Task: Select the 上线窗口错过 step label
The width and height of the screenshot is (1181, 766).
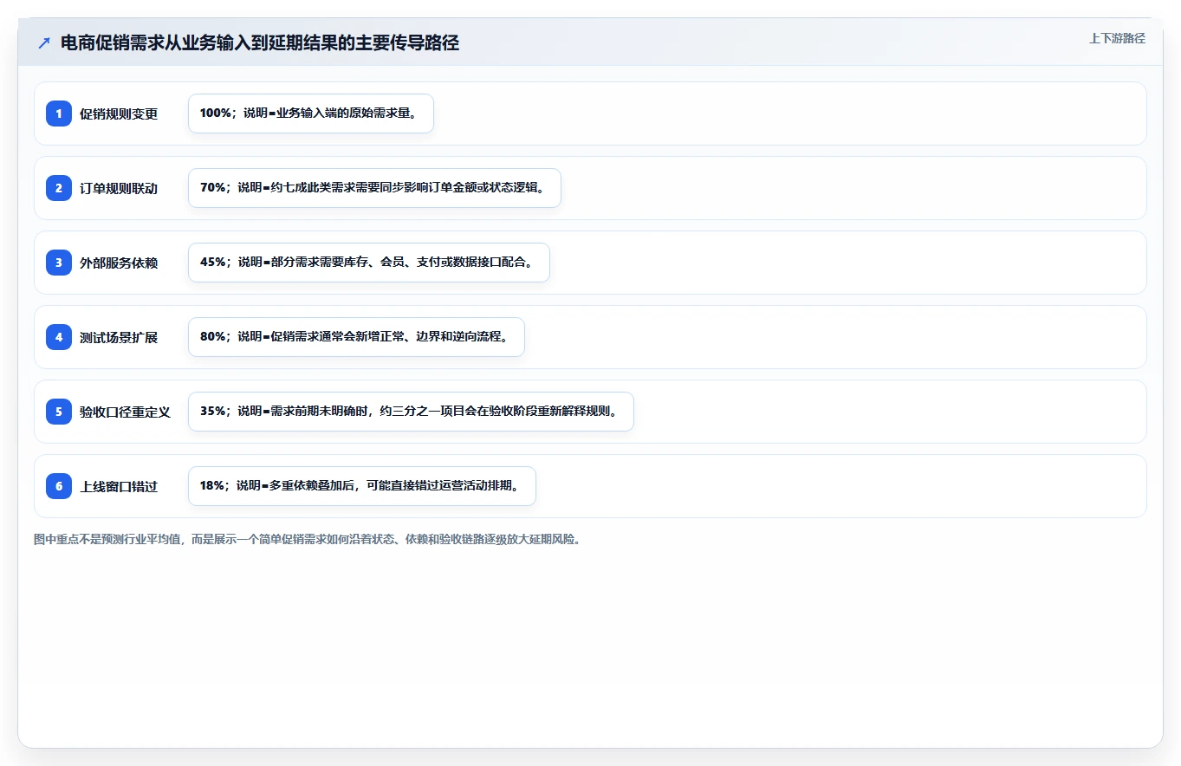Action: pyautogui.click(x=119, y=486)
